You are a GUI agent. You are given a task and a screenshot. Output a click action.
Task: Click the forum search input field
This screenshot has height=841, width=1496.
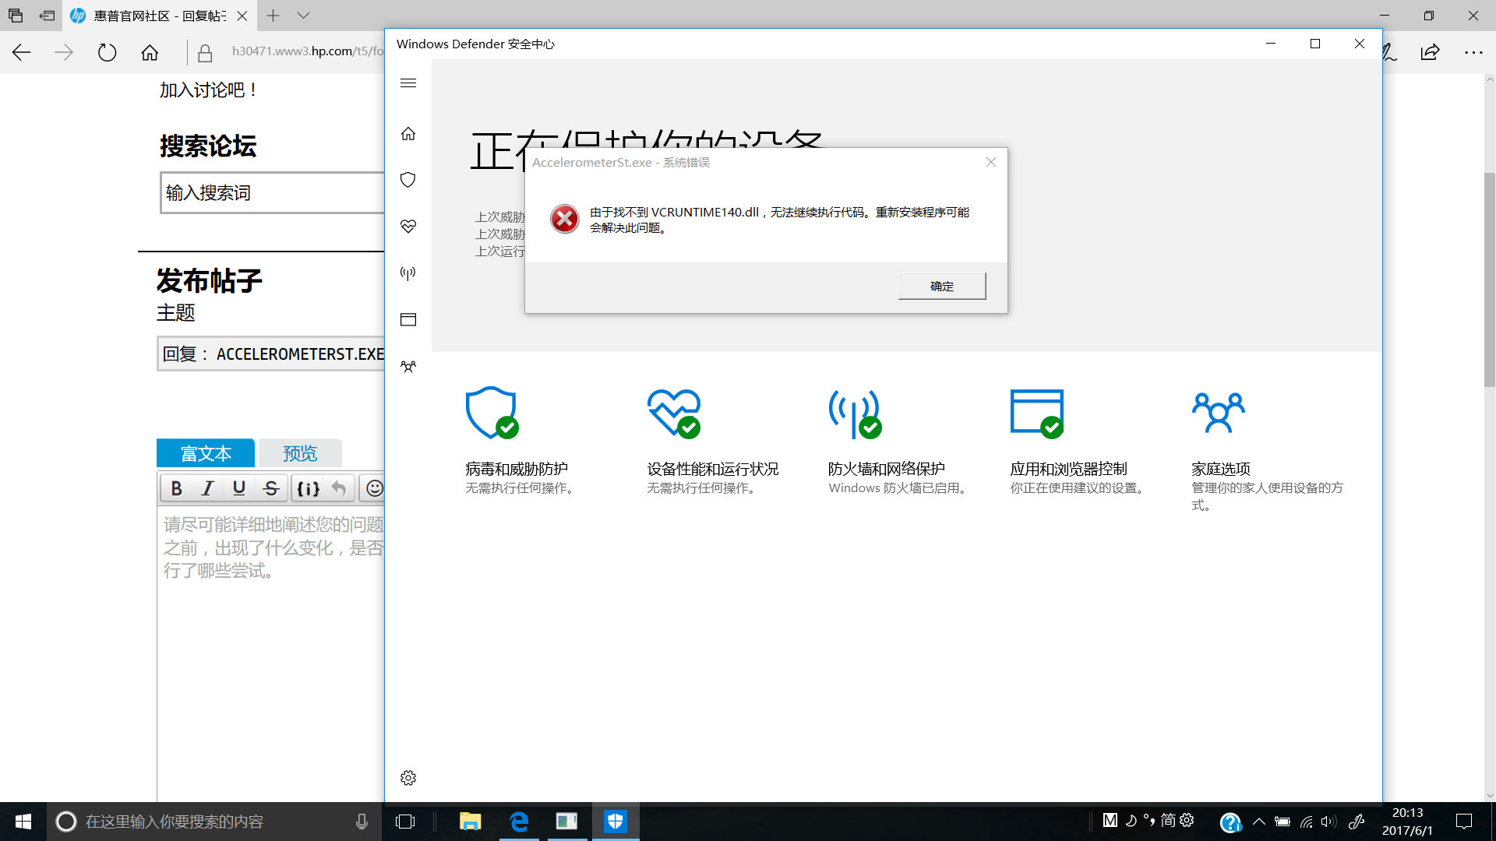pyautogui.click(x=273, y=192)
